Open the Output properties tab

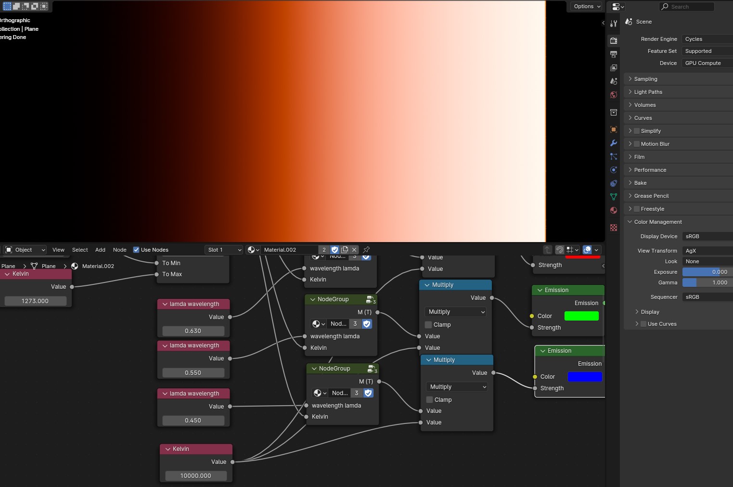614,54
